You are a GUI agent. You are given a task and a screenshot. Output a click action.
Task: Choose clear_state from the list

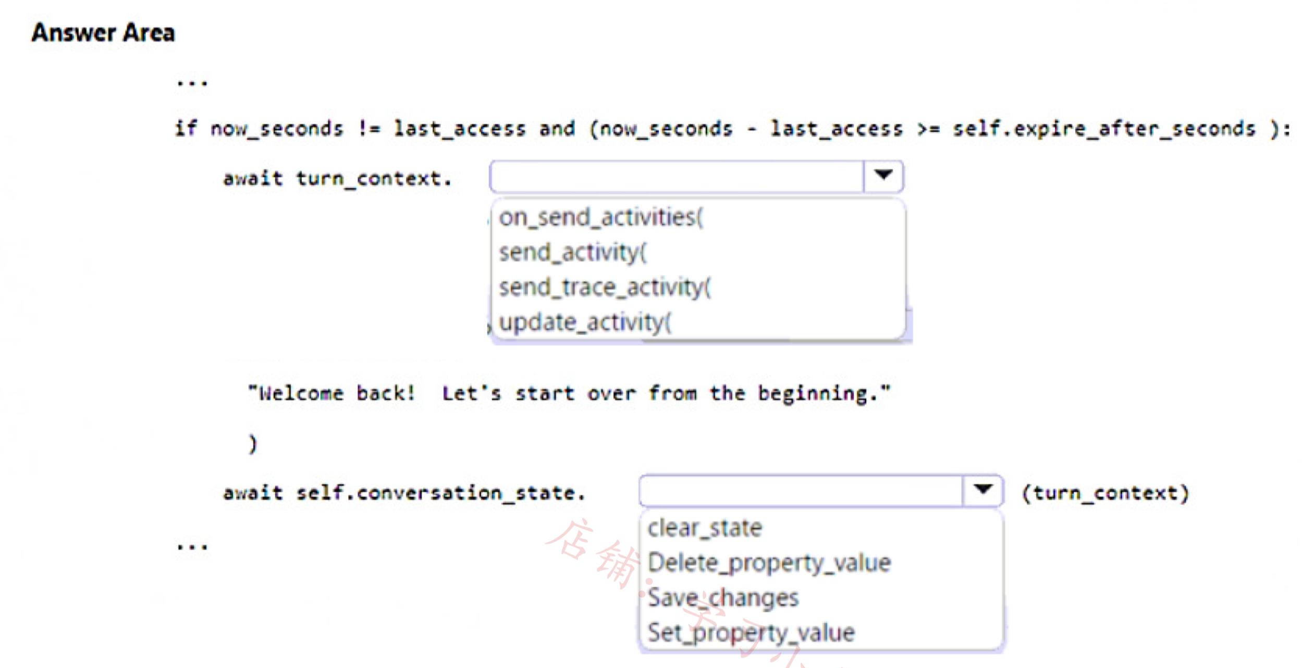coord(705,528)
